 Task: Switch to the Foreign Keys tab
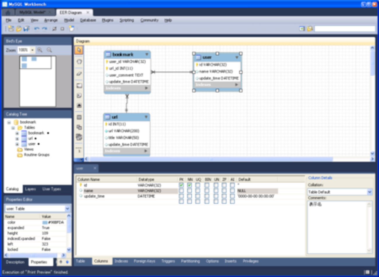[x=144, y=261]
